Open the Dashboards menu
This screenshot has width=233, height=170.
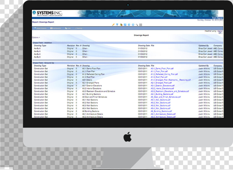(55, 28)
